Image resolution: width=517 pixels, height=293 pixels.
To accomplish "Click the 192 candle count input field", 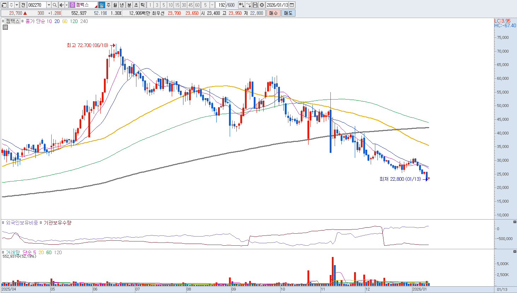I will click(221, 5).
